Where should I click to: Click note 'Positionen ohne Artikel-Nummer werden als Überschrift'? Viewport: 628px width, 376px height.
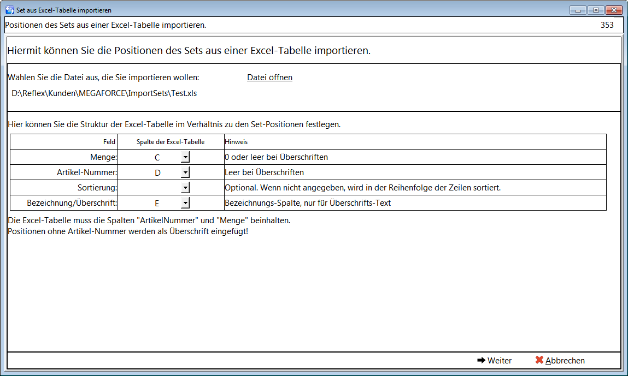(128, 231)
